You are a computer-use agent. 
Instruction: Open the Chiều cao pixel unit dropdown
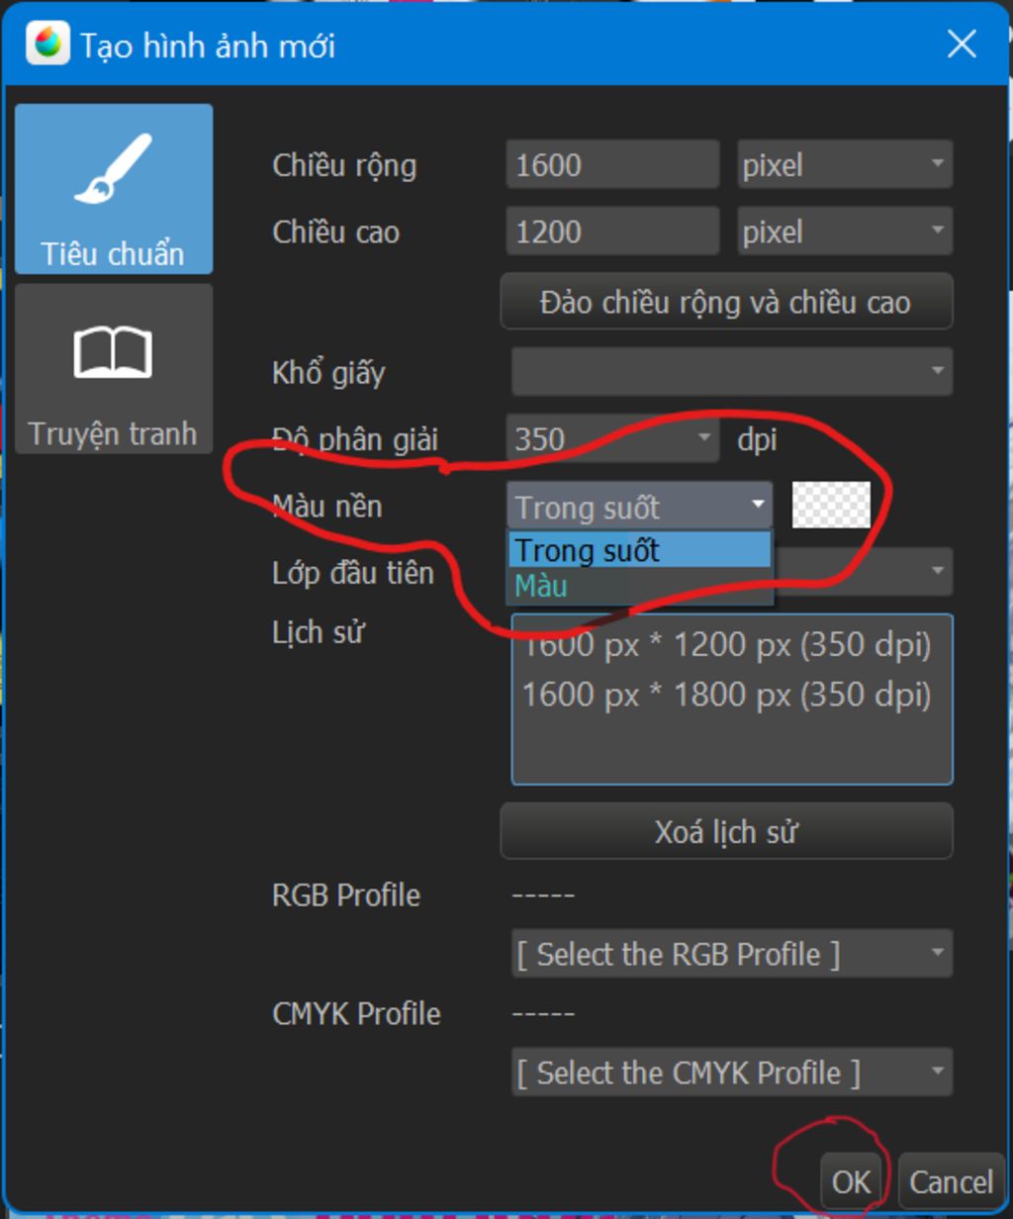click(x=845, y=232)
